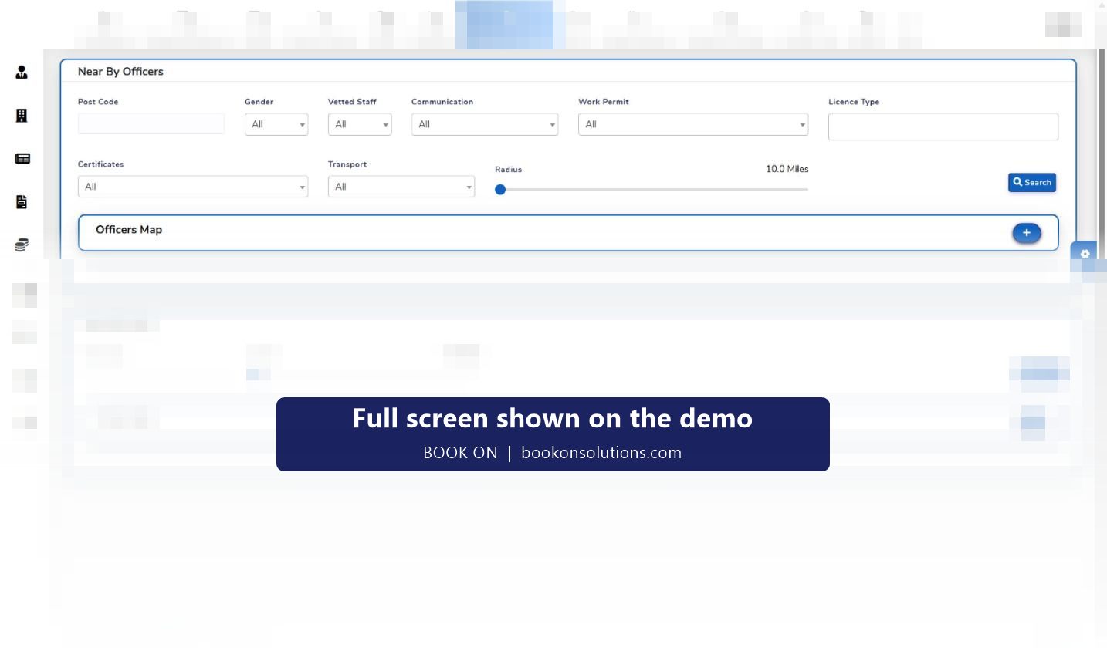Click the Search button
Viewport: 1107px width, 648px height.
click(x=1032, y=183)
